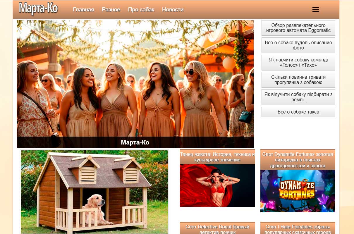The width and height of the screenshot is (354, 234).
Task: Click the Dynamite Fortunes game thumbnail
Action: [x=298, y=191]
